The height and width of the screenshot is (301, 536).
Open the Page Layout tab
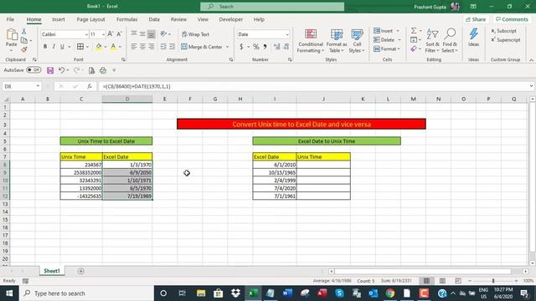point(90,19)
